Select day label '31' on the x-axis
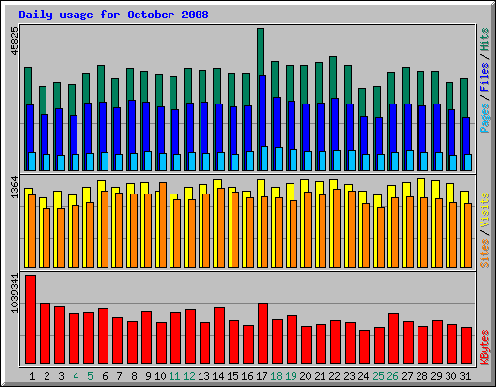Image resolution: width=496 pixels, height=387 pixels. (x=465, y=376)
